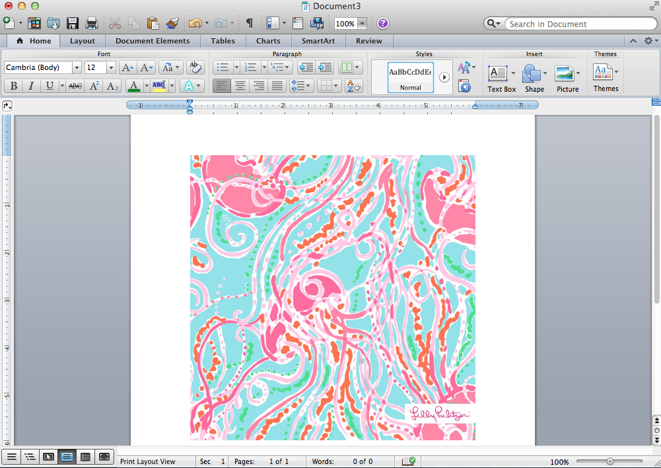
Task: Click the New Document icon
Action: click(x=9, y=22)
